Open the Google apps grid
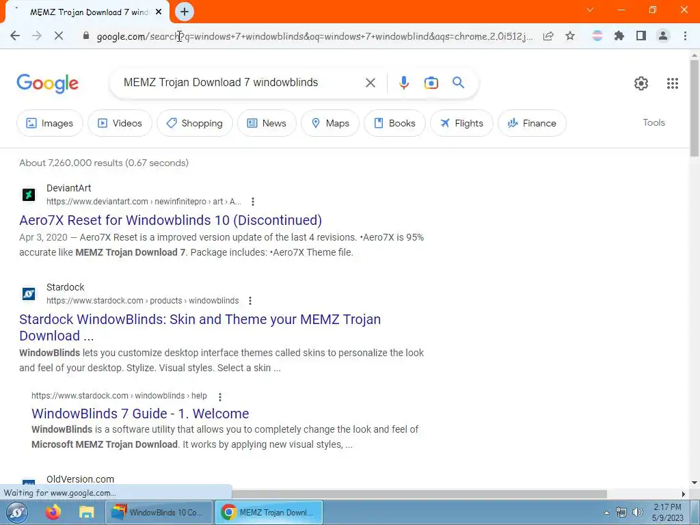Image resolution: width=700 pixels, height=525 pixels. point(673,83)
